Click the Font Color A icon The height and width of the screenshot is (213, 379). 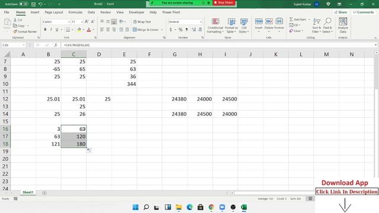pyautogui.click(x=89, y=30)
